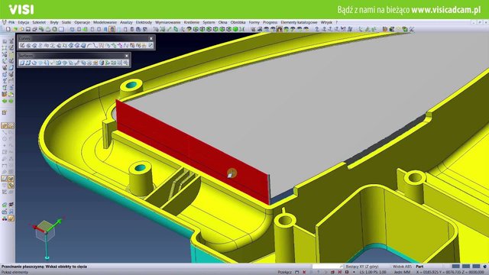Open the Progress menu
The image size is (489, 275).
(270, 22)
